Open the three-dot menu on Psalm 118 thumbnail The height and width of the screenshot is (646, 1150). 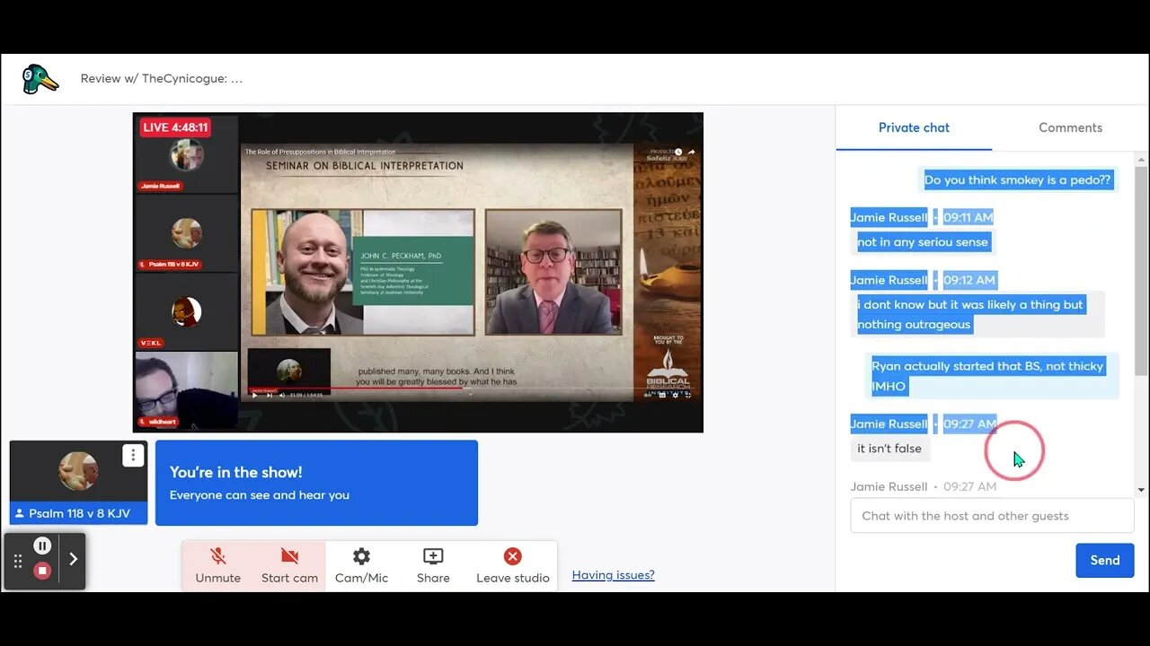[133, 456]
